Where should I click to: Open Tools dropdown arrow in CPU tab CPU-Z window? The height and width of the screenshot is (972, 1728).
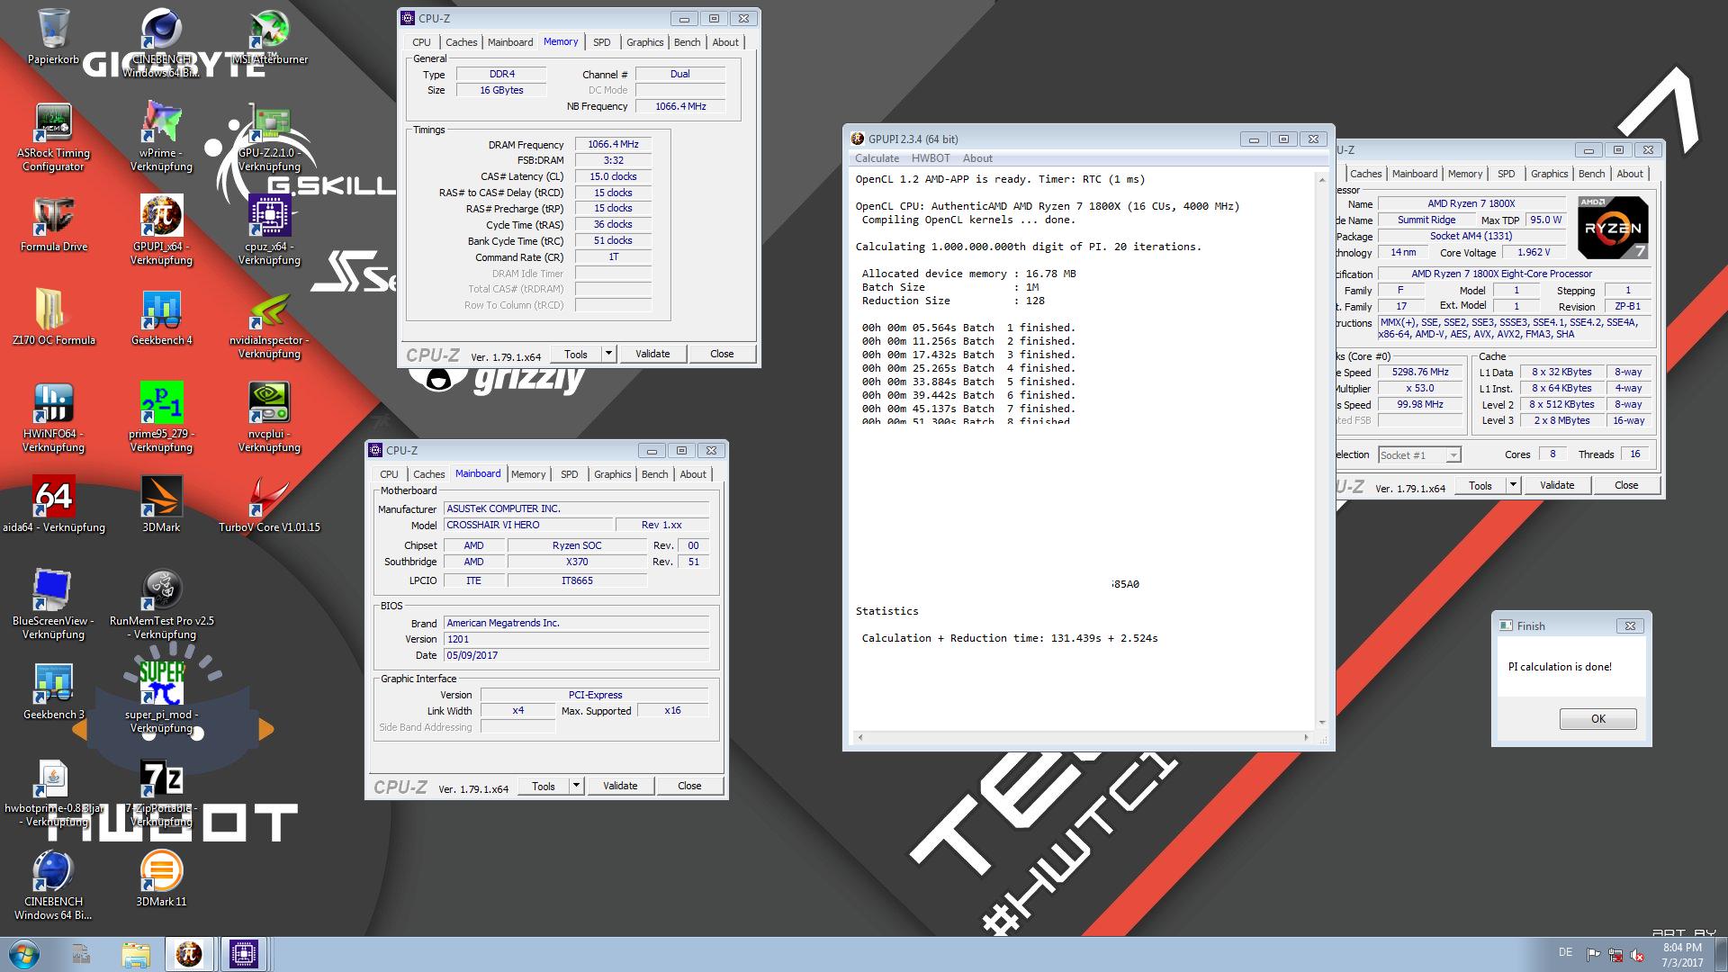pyautogui.click(x=1513, y=485)
